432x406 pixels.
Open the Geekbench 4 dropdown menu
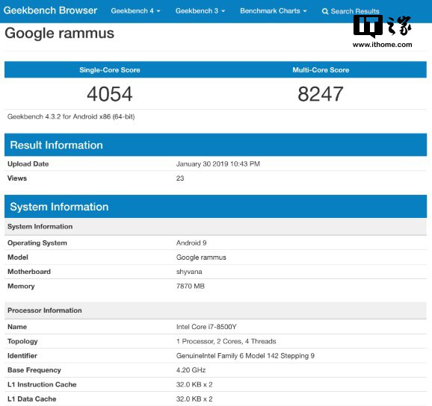click(135, 10)
